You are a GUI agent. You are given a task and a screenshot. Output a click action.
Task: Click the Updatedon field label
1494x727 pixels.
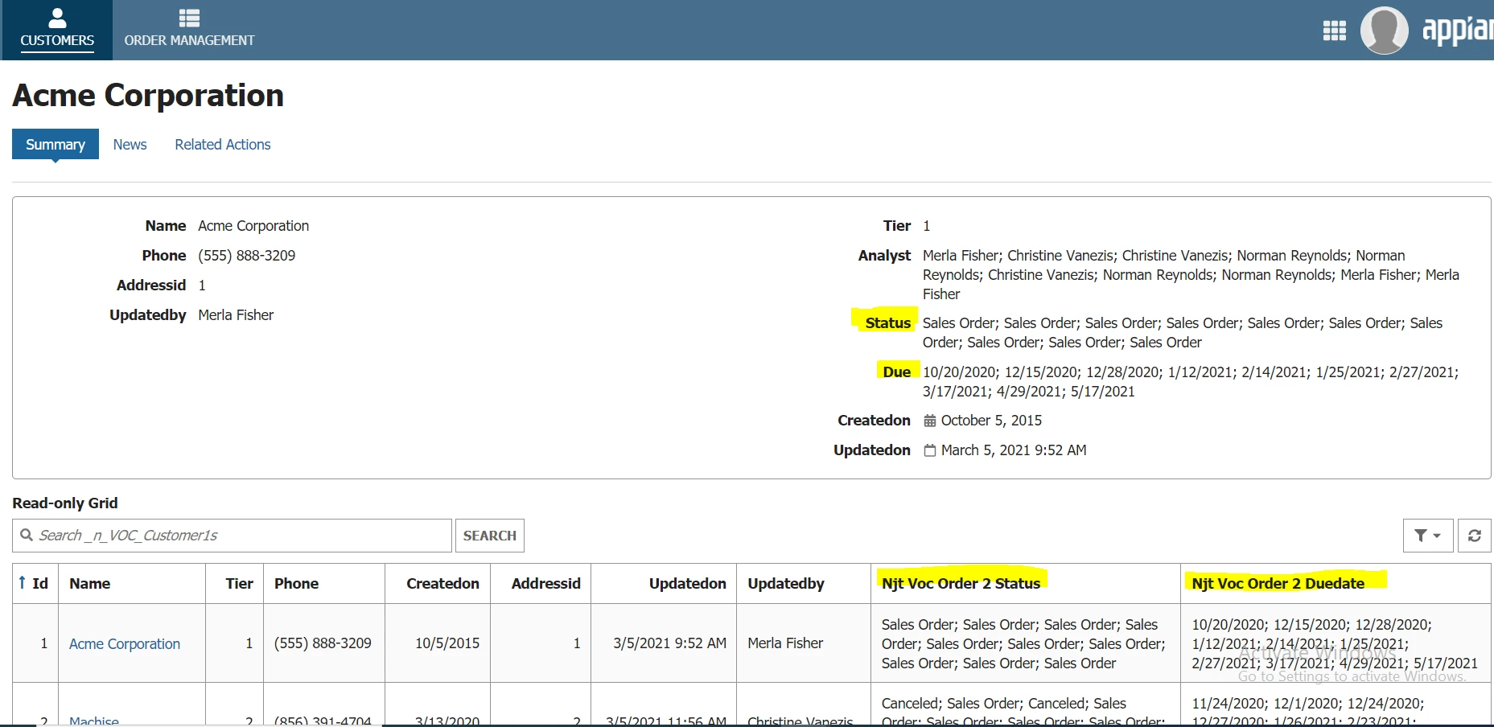872,450
